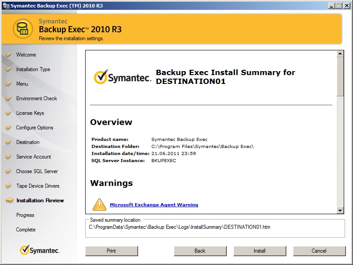This screenshot has width=353, height=265.
Task: Click the title bar application icon
Action: pos(6,5)
